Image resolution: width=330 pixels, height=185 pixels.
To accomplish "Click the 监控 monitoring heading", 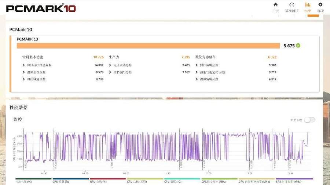I will tap(18, 119).
